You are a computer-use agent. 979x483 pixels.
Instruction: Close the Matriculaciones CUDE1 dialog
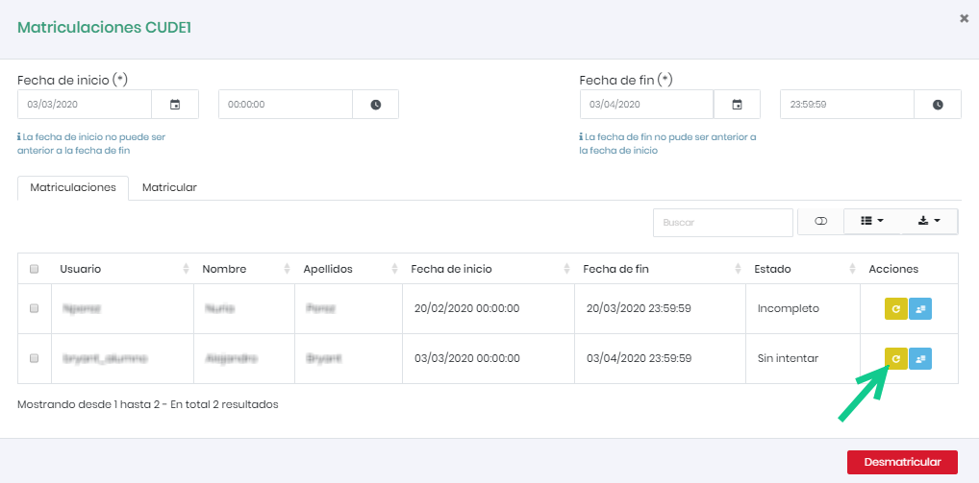964,18
